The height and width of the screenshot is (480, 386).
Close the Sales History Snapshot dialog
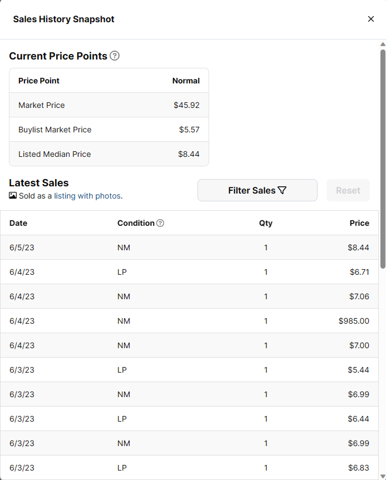click(x=371, y=19)
